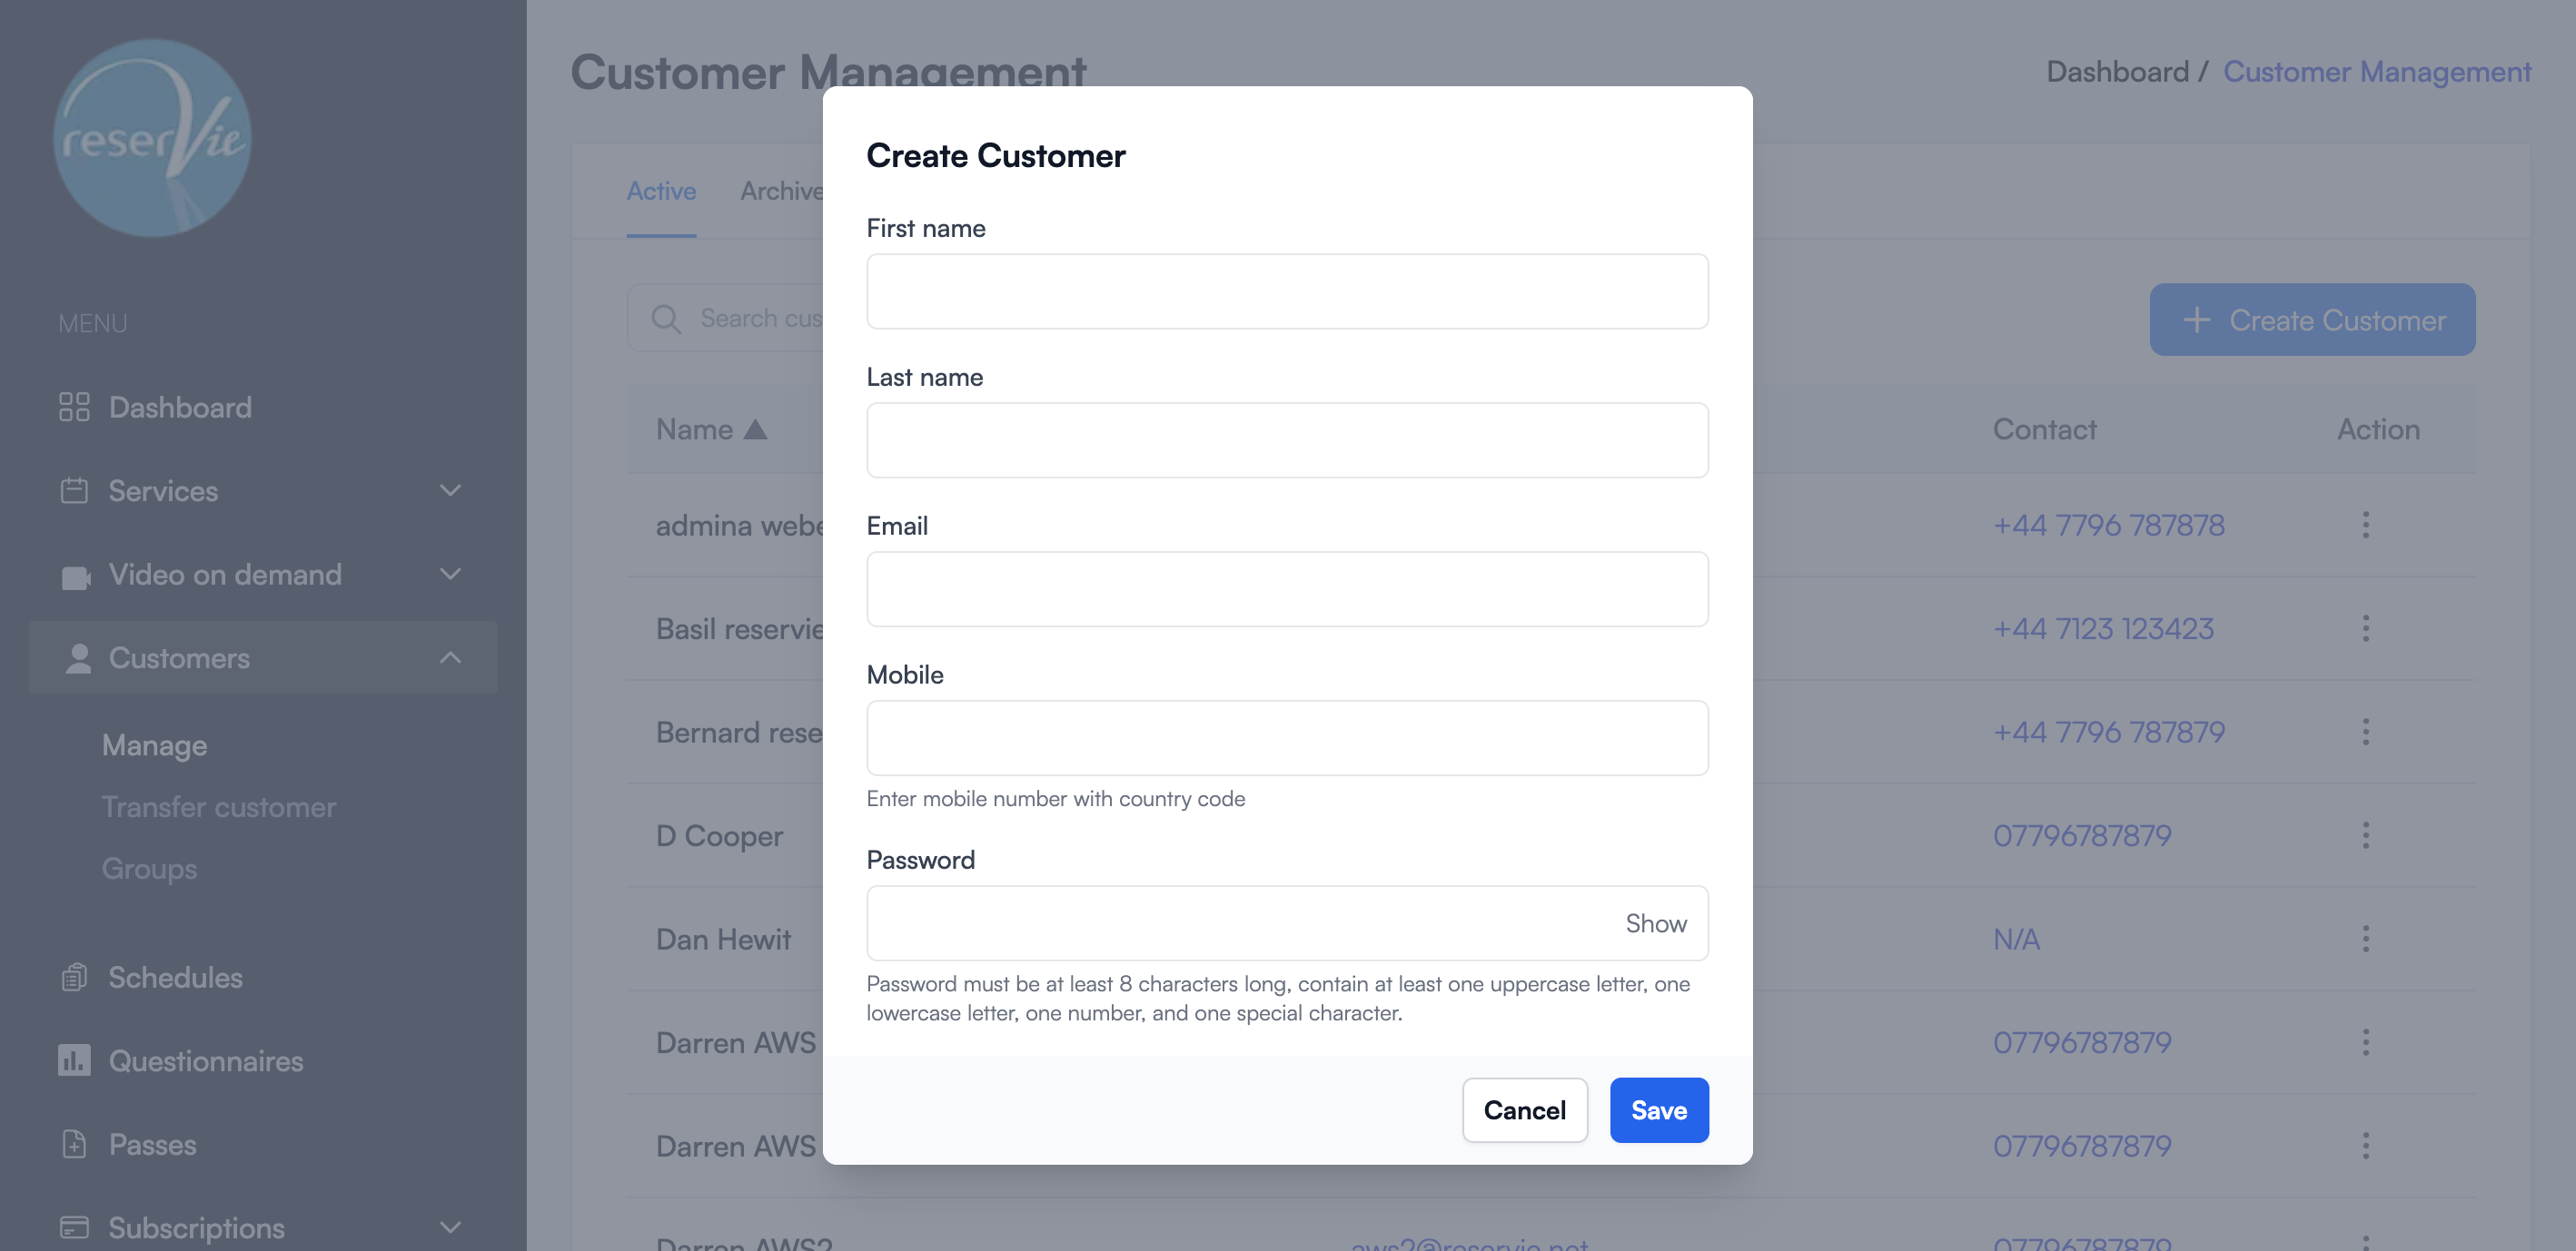Image resolution: width=2576 pixels, height=1251 pixels.
Task: Click the Subscriptions card icon
Action: click(74, 1227)
